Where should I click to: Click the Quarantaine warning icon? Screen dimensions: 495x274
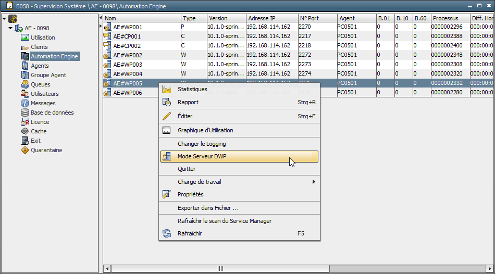(25, 150)
